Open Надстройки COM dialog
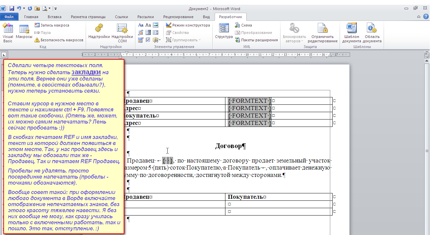Viewport: 430px width, 235px height. point(122,33)
